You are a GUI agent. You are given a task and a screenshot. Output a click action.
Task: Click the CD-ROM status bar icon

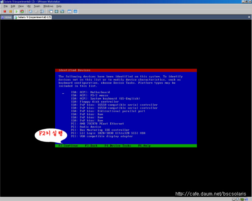pyautogui.click(x=238, y=199)
